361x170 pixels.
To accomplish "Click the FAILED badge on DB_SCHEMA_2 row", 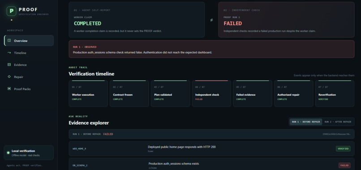I will click(344, 165).
